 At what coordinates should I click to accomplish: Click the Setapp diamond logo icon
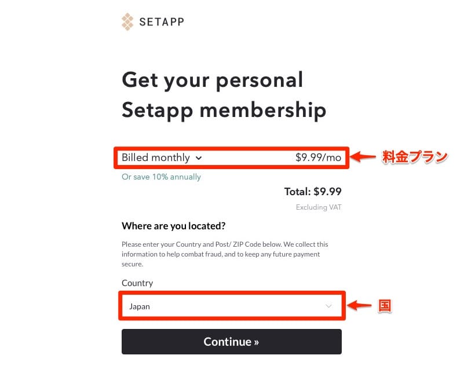(127, 22)
